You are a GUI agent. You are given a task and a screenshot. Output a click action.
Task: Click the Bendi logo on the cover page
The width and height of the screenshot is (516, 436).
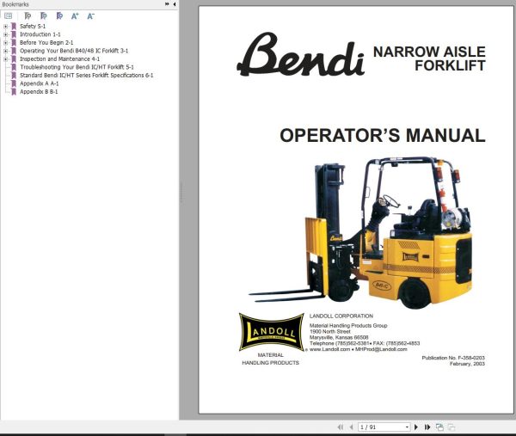(300, 54)
